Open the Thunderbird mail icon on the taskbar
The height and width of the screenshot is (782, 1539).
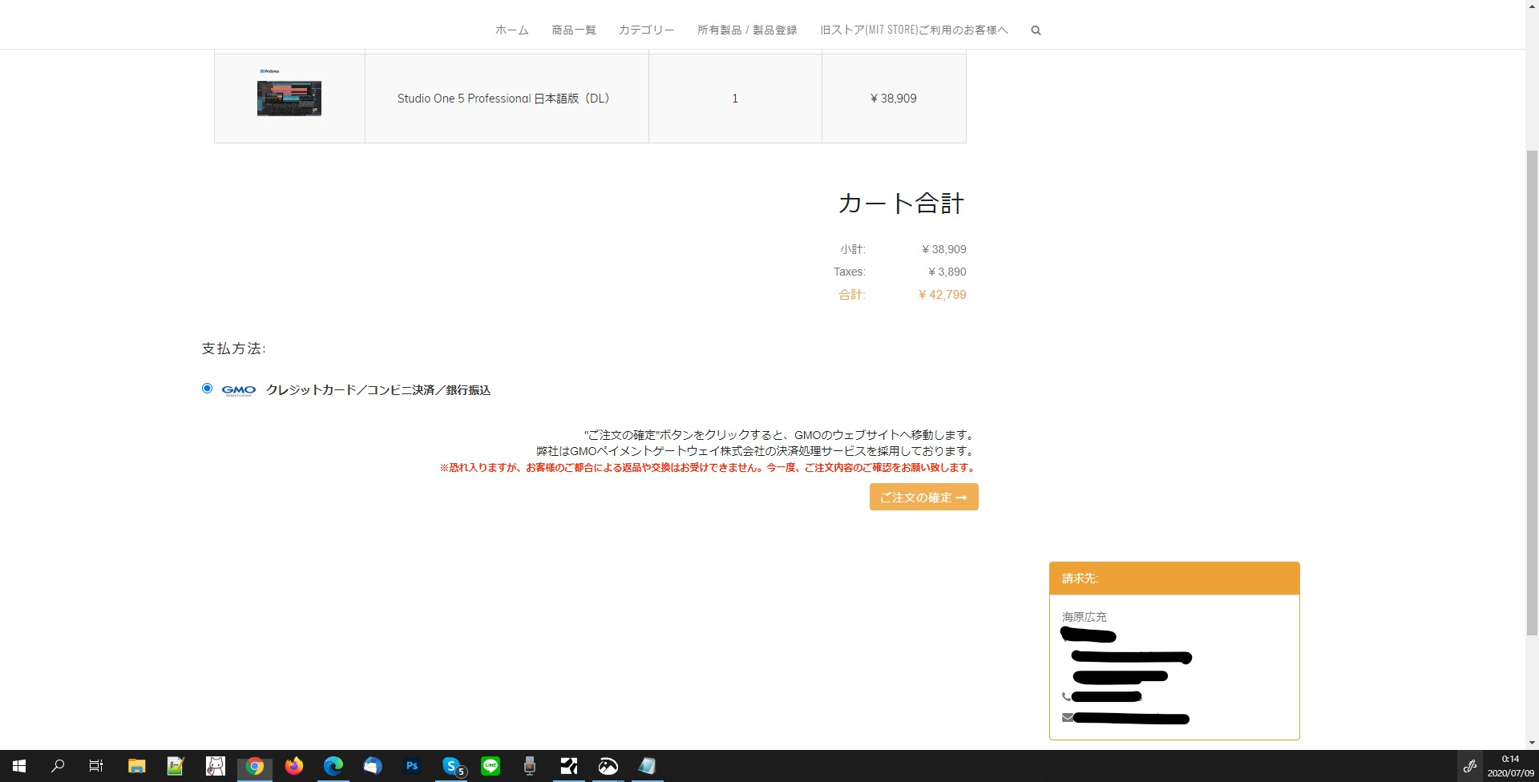372,766
